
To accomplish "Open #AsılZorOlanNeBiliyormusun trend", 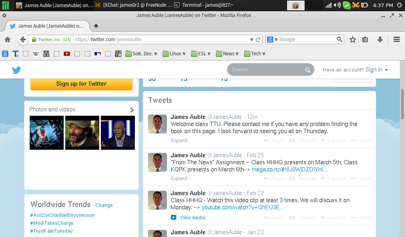I will tap(62, 215).
